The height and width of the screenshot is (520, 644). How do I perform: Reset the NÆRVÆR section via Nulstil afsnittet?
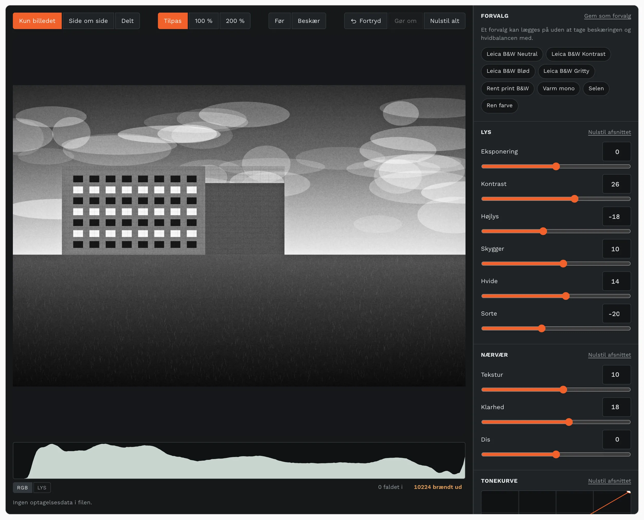tap(609, 355)
